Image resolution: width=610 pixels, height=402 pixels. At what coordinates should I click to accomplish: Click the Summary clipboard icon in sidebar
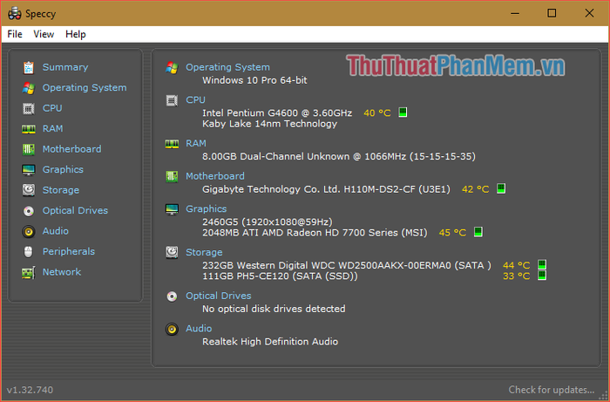[x=29, y=67]
